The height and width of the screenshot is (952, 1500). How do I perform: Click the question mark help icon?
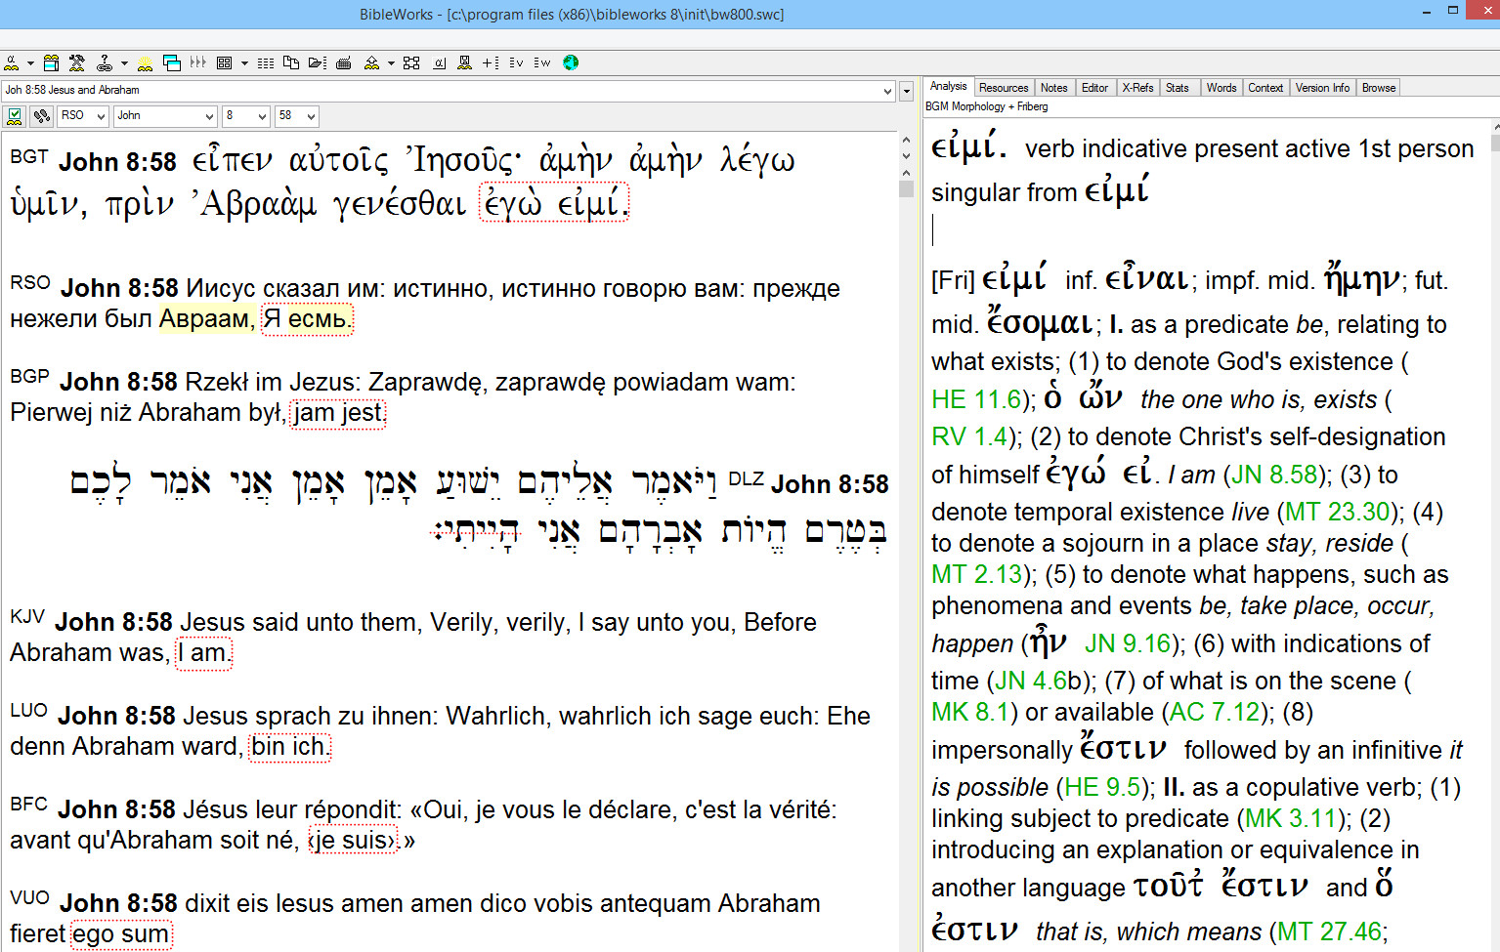105,62
